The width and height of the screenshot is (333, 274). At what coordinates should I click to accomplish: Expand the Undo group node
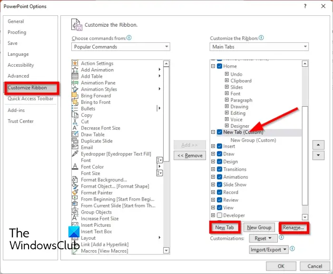pos(227,74)
